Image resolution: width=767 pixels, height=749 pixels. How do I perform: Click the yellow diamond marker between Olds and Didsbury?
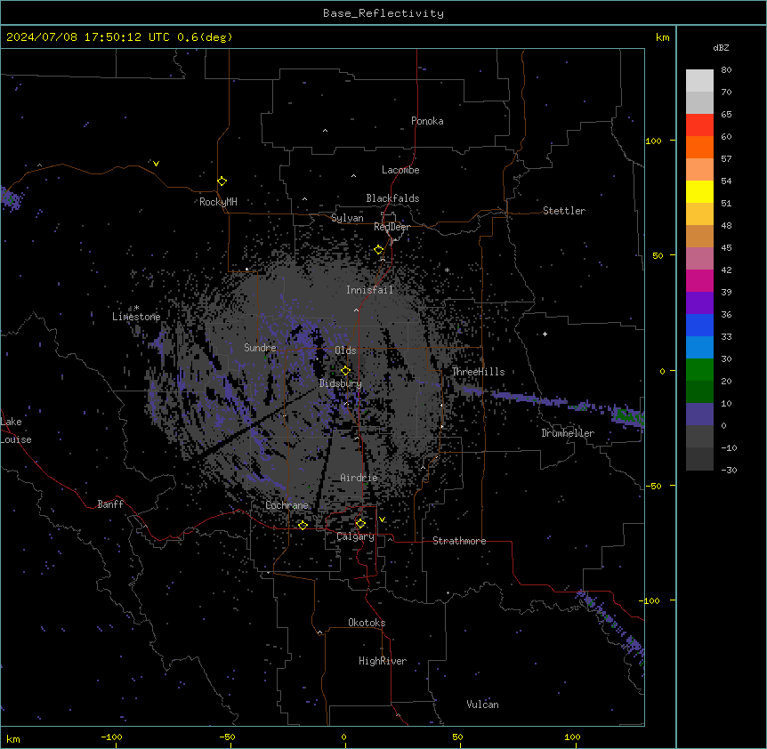tap(345, 371)
